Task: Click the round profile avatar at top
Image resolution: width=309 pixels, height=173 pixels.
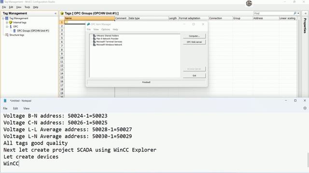Action: tap(249, 3)
